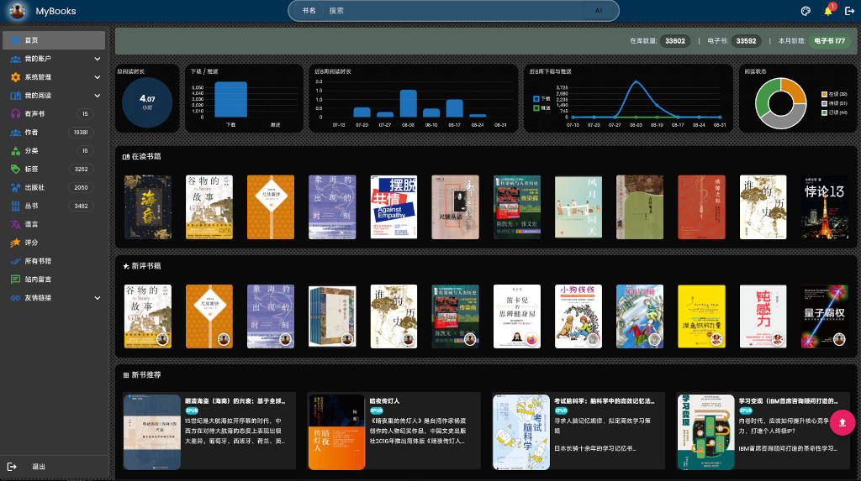Click the 系统管理 gear icon
Screen dimensions: 861x481
click(x=15, y=77)
